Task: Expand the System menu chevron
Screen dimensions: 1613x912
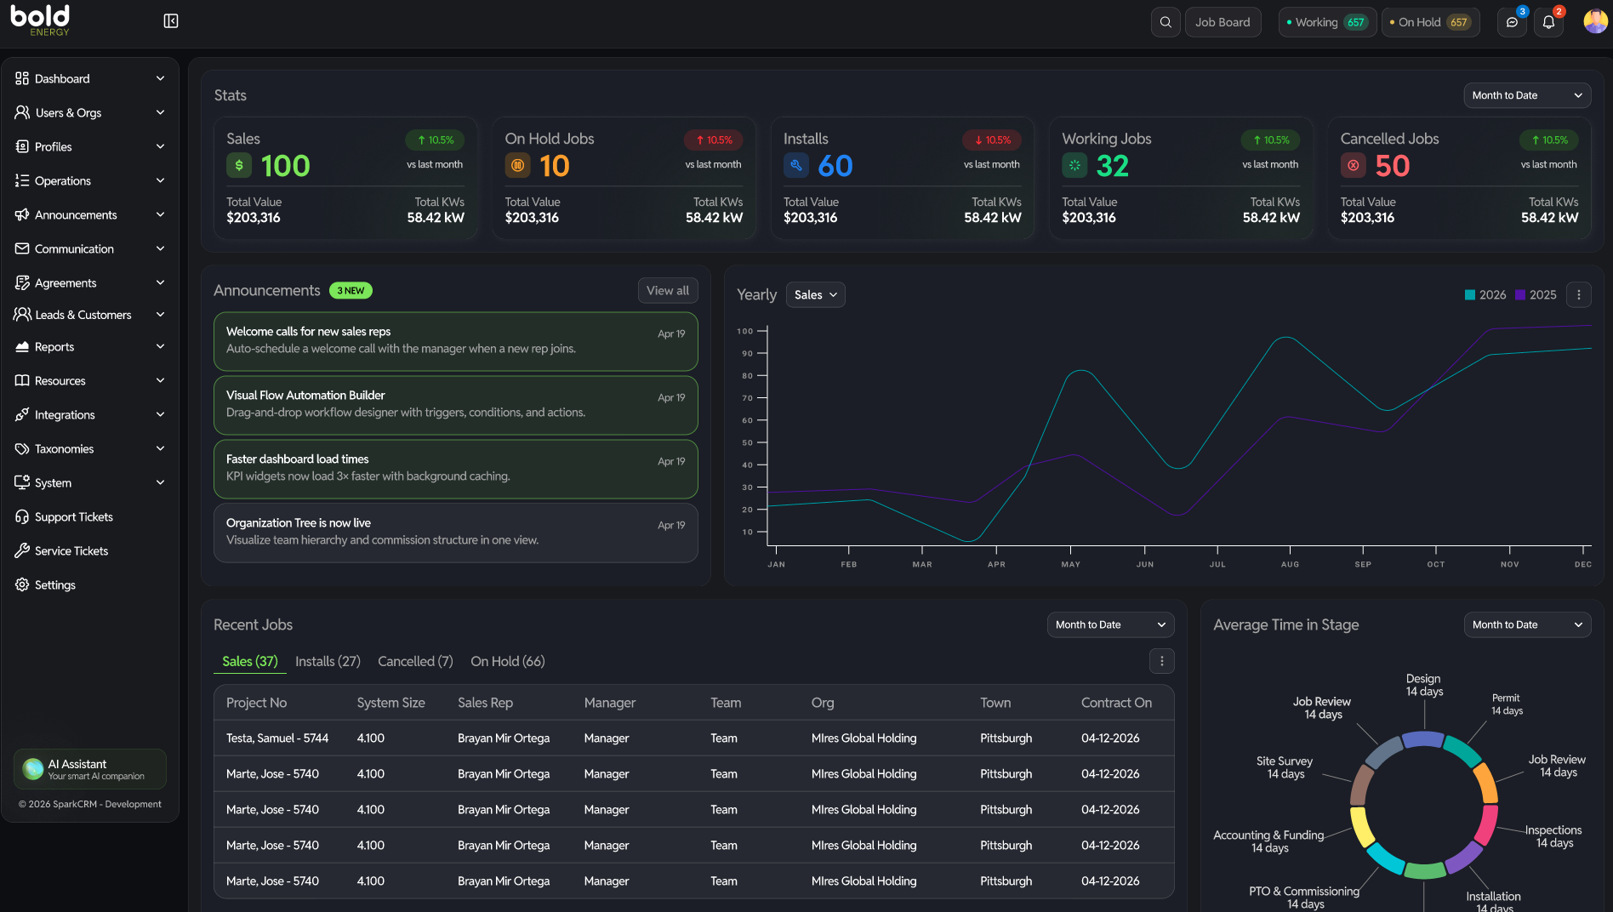Action: [x=160, y=482]
